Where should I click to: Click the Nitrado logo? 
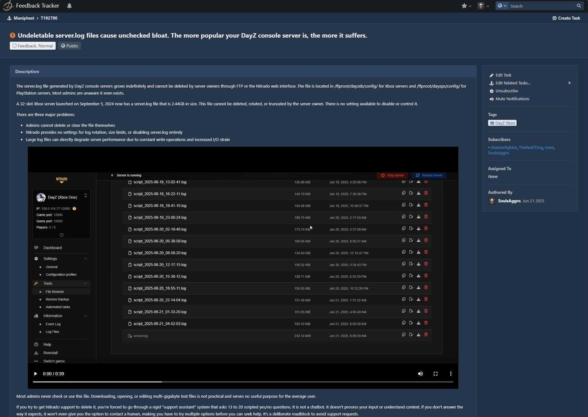62,180
